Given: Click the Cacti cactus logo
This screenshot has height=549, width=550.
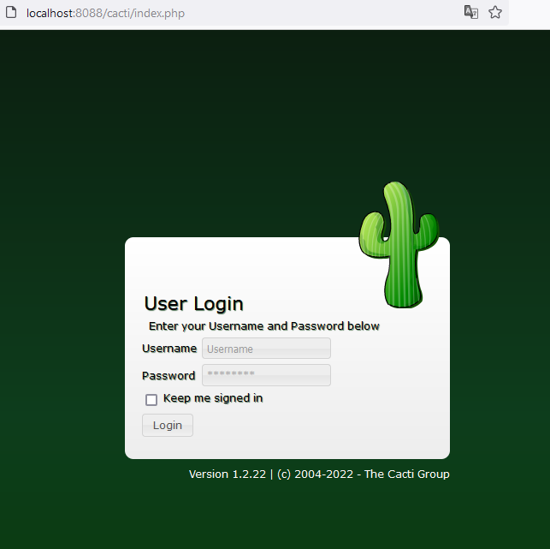Looking at the screenshot, I should coord(399,244).
